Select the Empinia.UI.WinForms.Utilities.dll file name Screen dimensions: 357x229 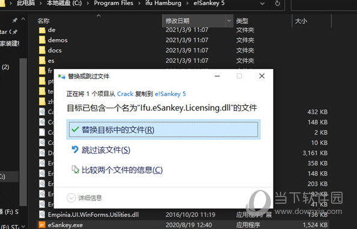tap(93, 215)
